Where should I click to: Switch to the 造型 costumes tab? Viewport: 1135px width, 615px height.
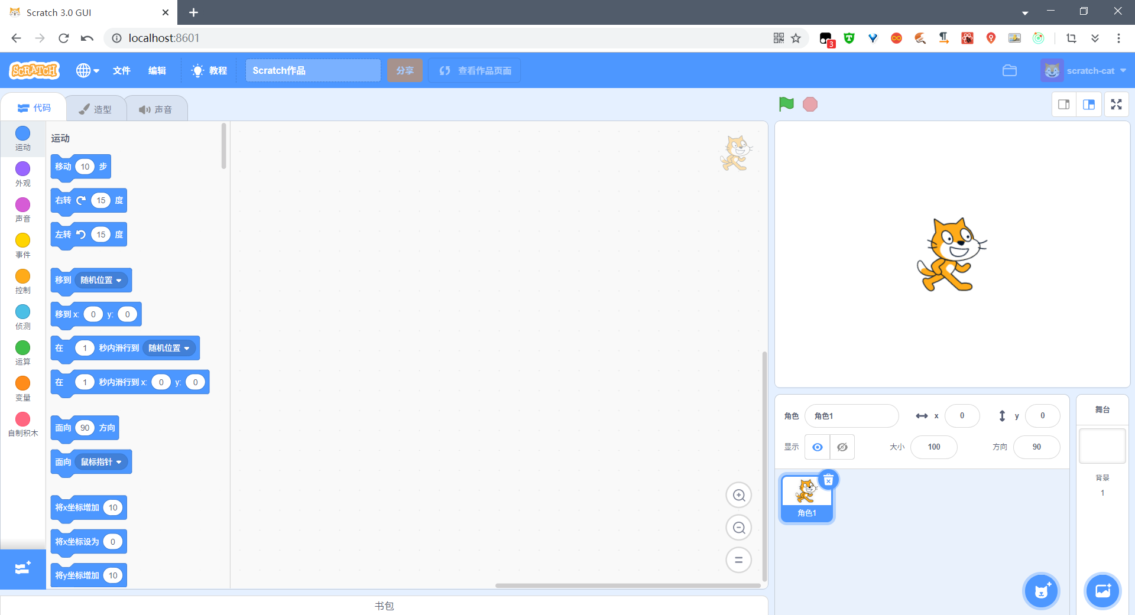[95, 109]
